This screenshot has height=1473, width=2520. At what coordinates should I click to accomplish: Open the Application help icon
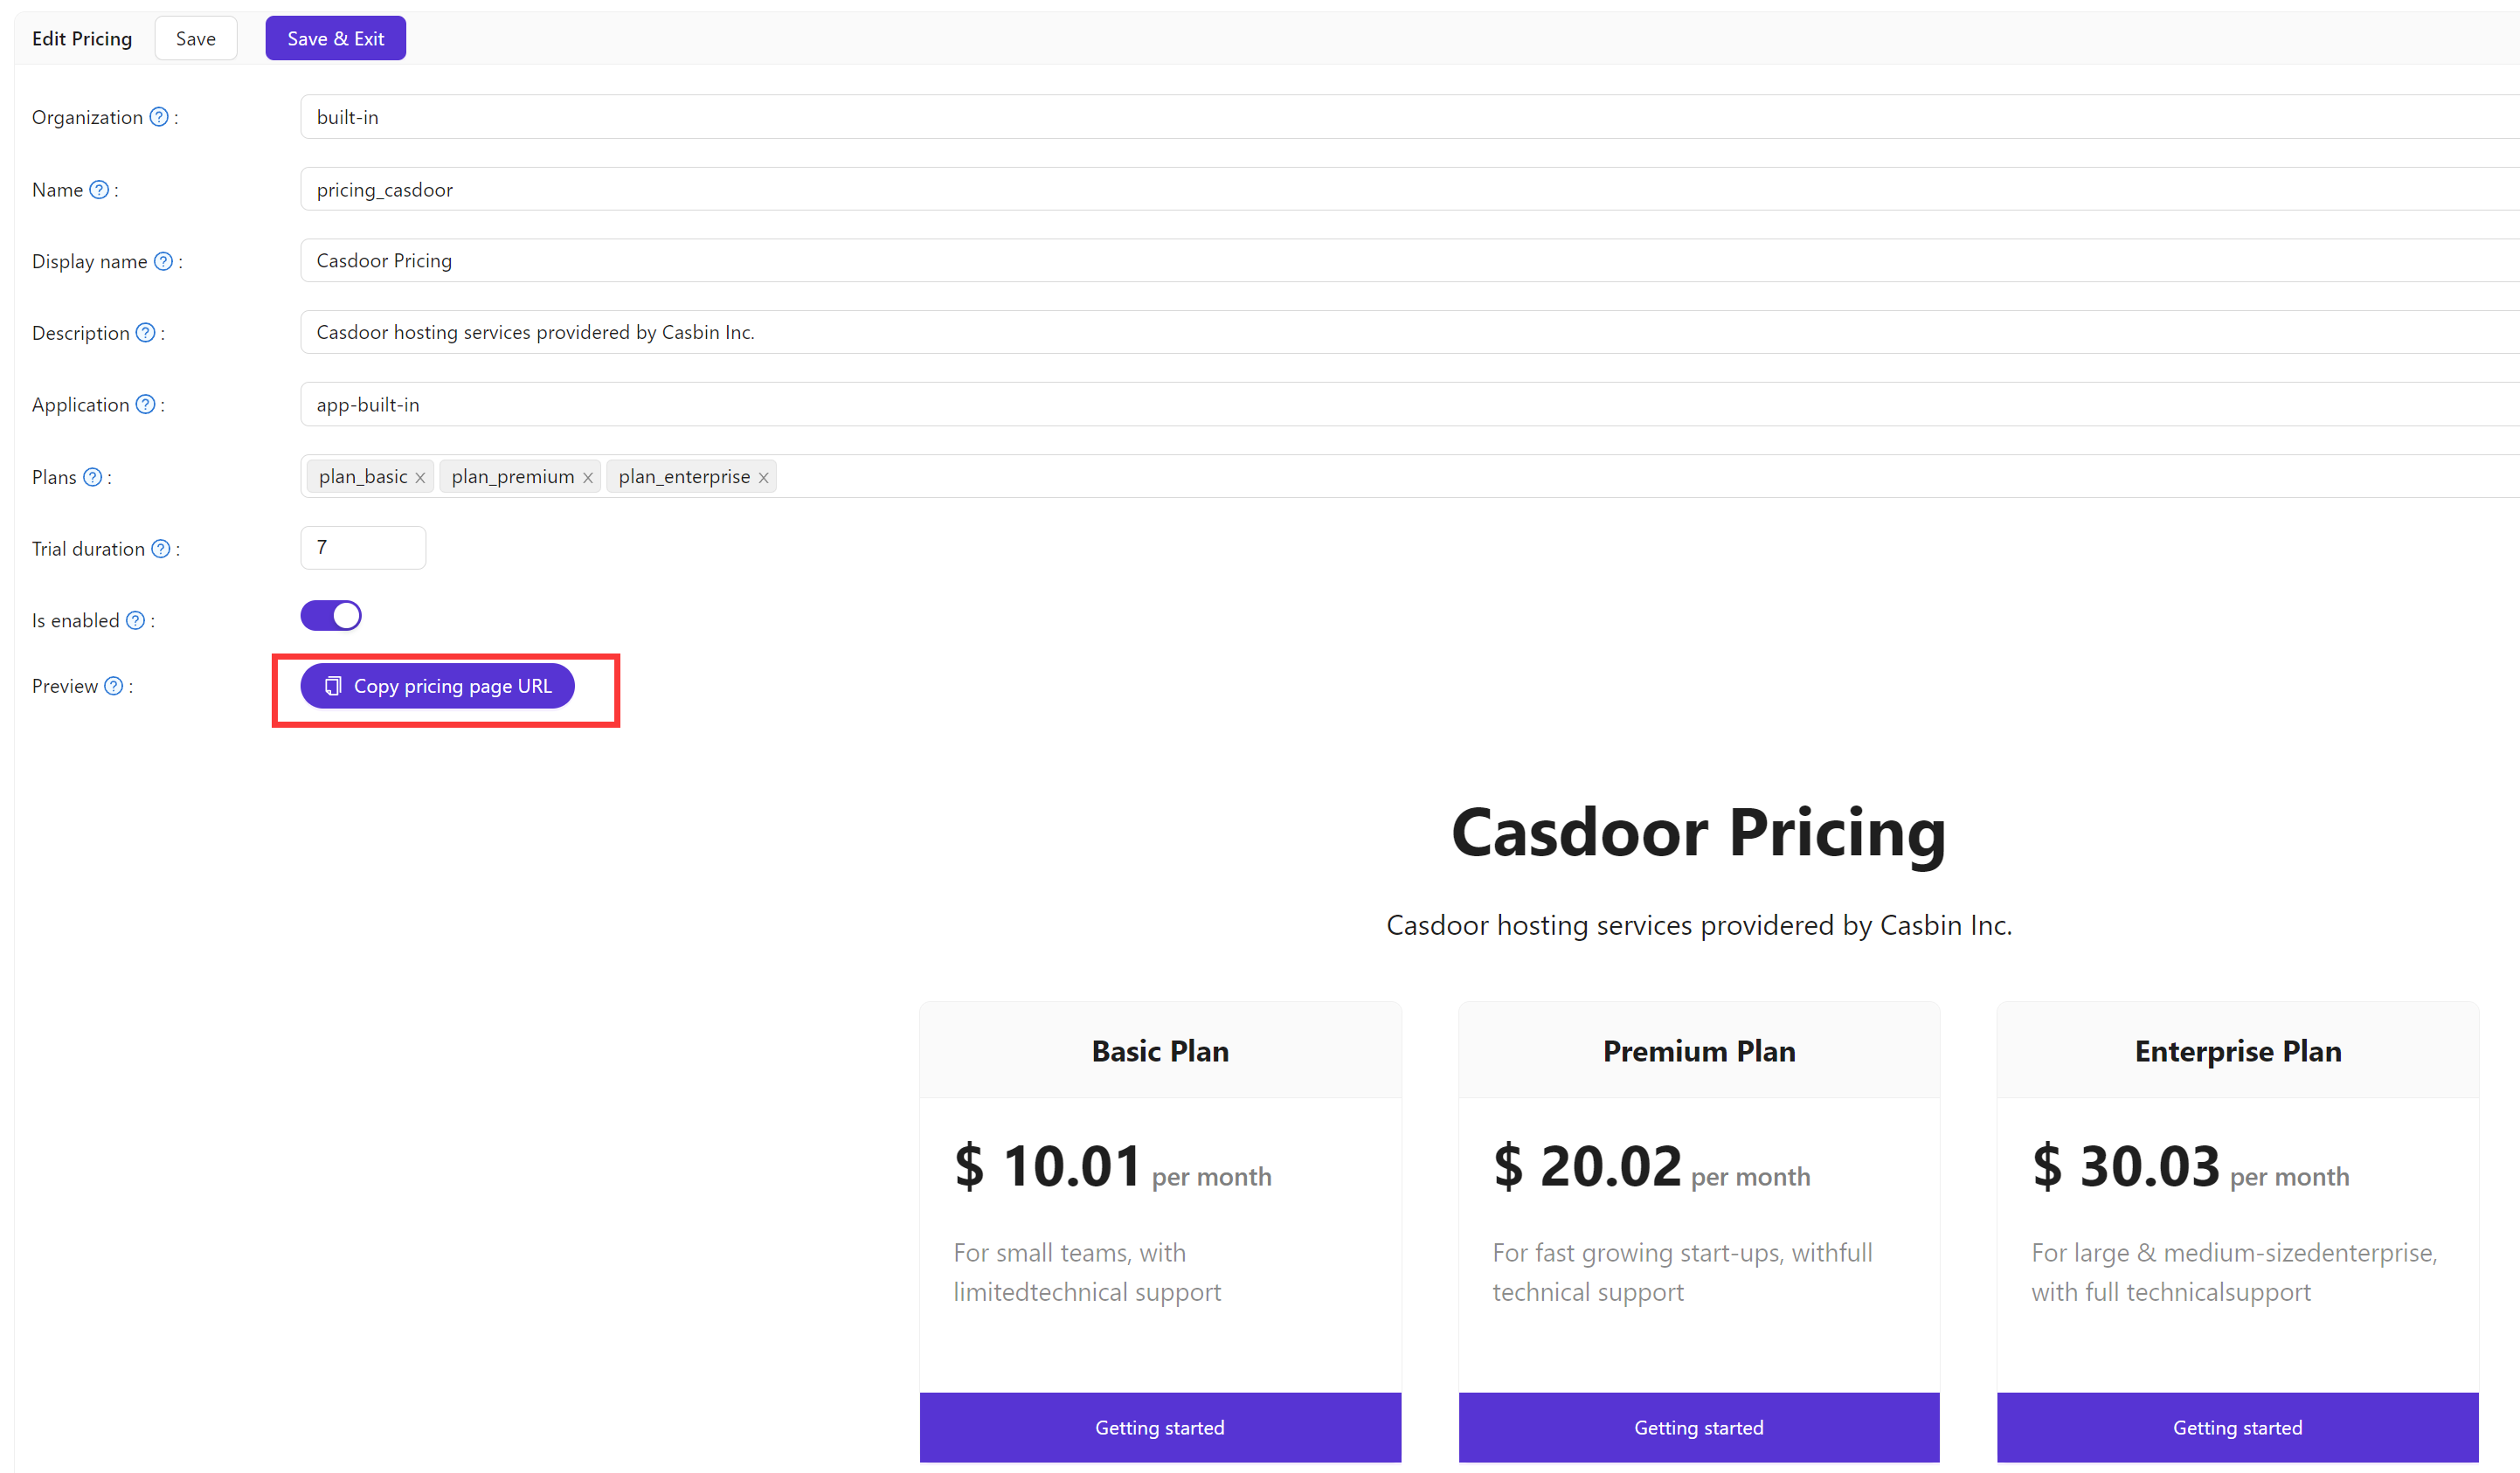click(x=146, y=405)
